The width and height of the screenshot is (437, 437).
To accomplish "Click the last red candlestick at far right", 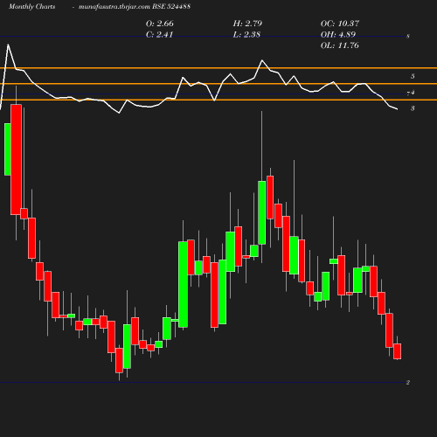I will 398,351.
